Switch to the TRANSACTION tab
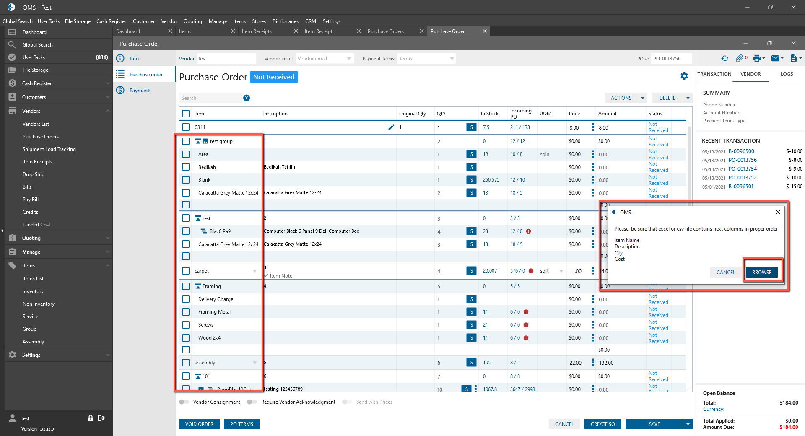The height and width of the screenshot is (436, 805). click(714, 74)
